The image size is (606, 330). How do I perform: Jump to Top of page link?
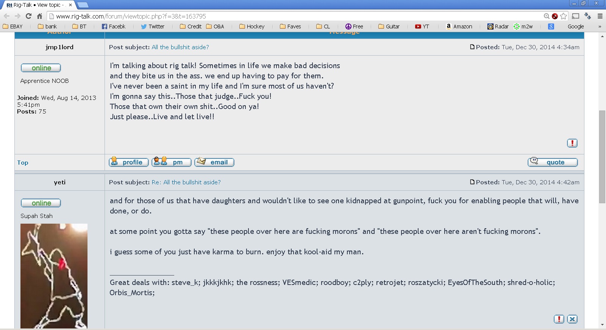coord(23,163)
